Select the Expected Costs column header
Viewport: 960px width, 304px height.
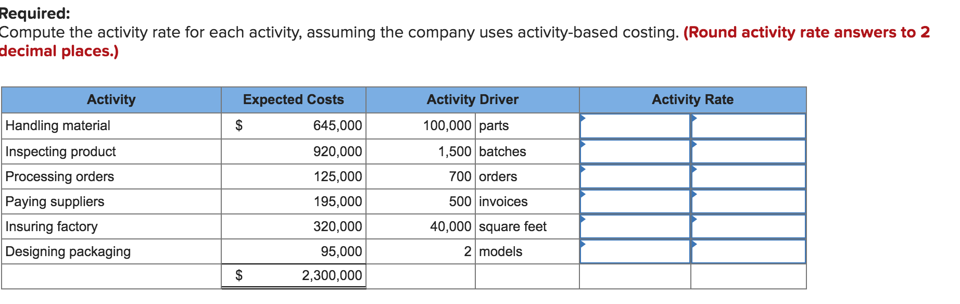point(294,100)
